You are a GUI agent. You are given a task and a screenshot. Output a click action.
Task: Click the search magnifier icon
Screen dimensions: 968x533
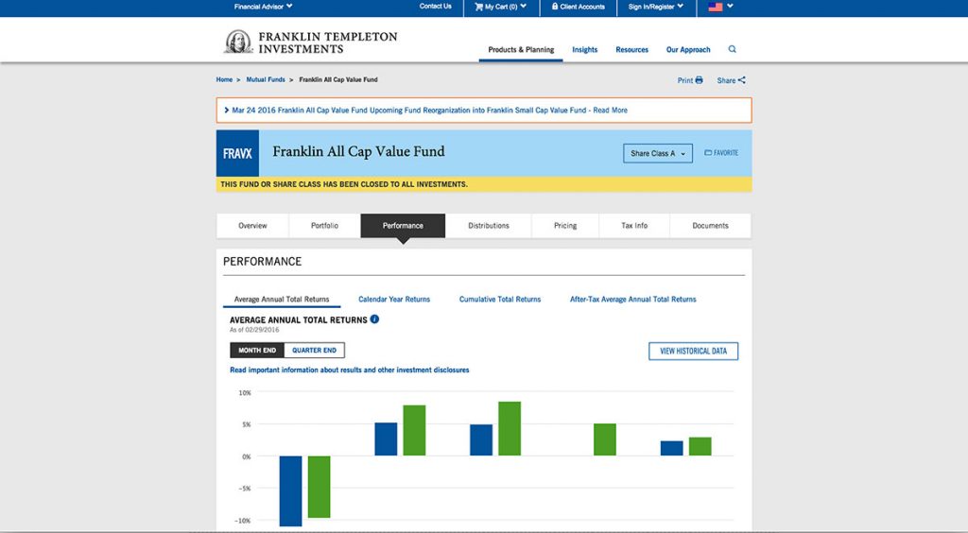click(x=733, y=49)
